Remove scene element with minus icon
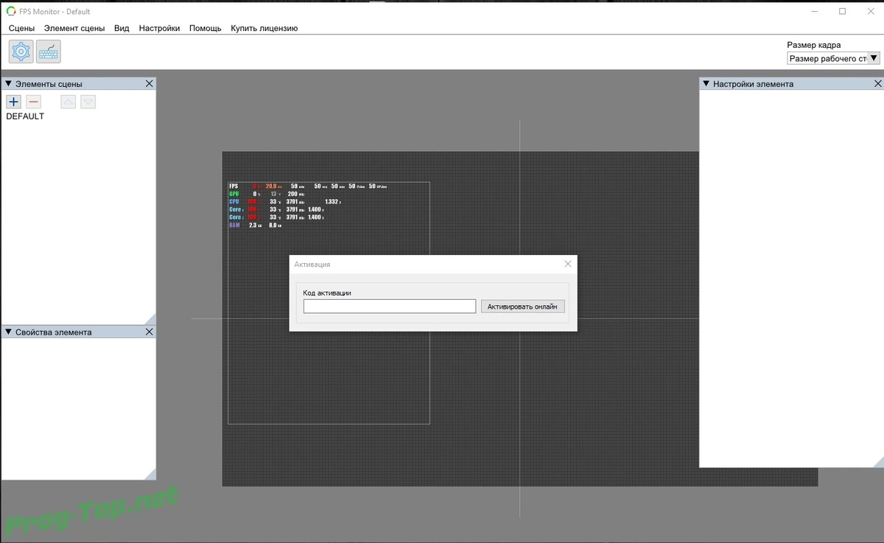This screenshot has width=884, height=543. point(33,102)
